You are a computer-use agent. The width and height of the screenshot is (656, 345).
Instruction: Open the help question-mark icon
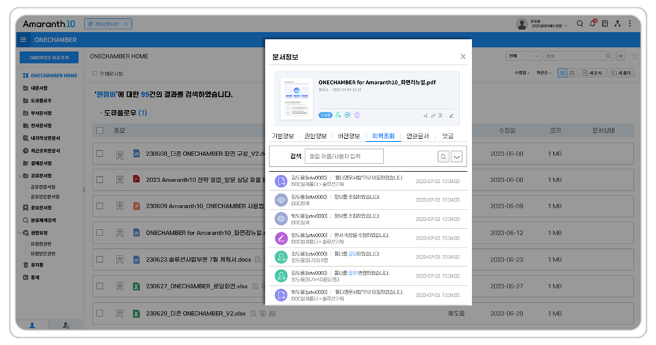coord(605,24)
